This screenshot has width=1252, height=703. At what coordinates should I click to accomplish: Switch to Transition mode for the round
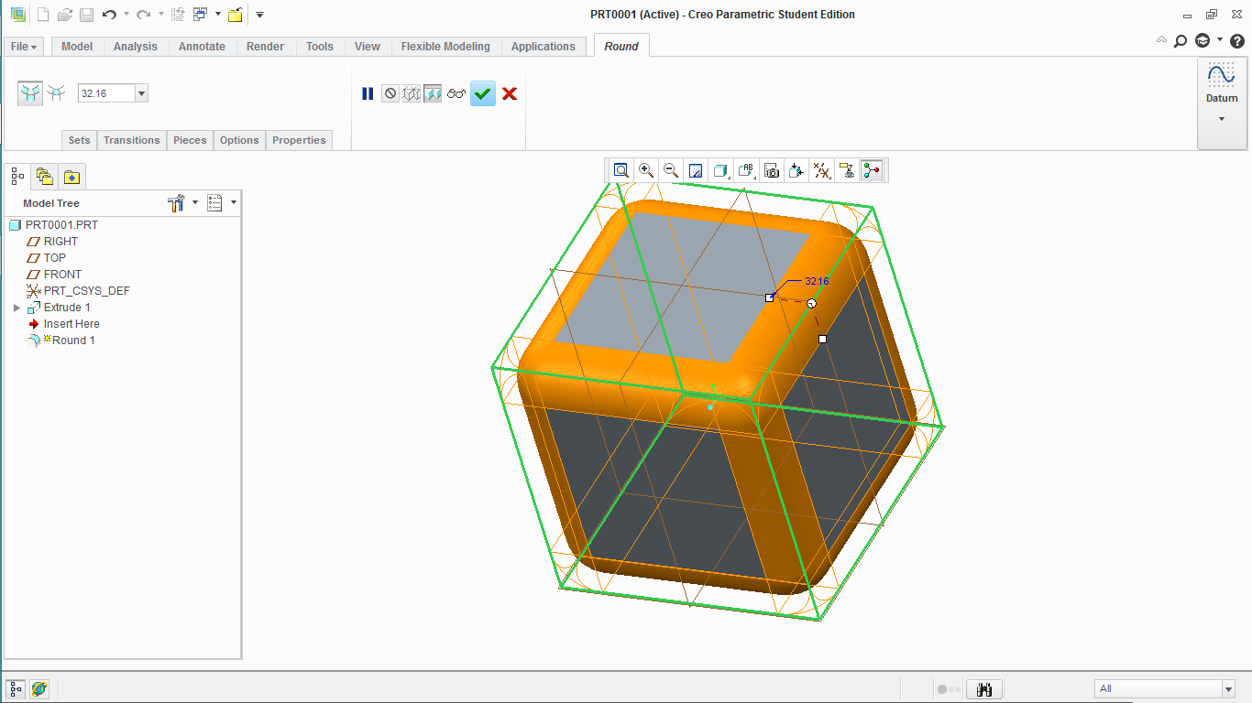point(57,92)
